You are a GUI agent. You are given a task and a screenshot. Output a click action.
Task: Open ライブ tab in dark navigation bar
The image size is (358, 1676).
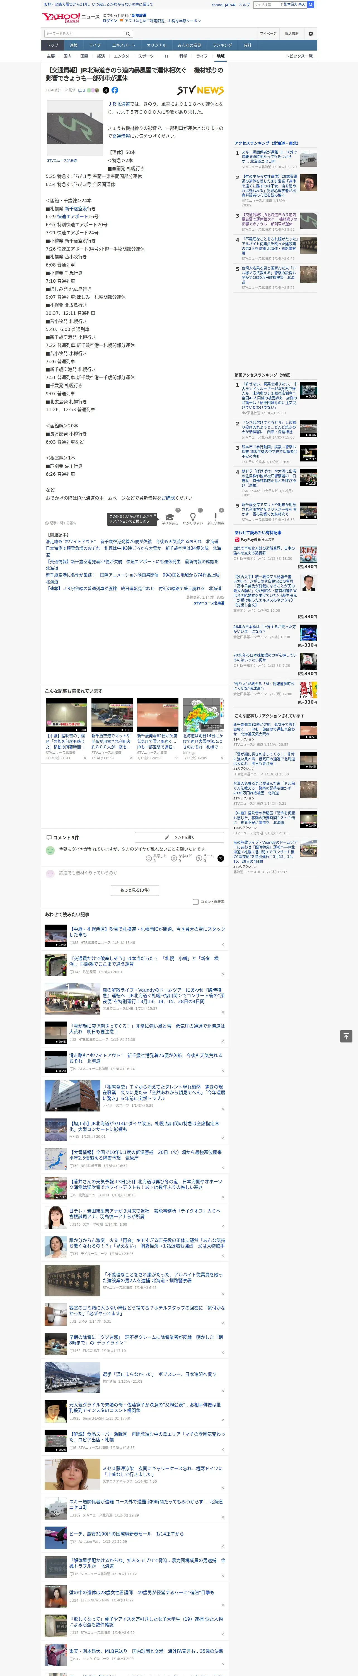tap(95, 46)
